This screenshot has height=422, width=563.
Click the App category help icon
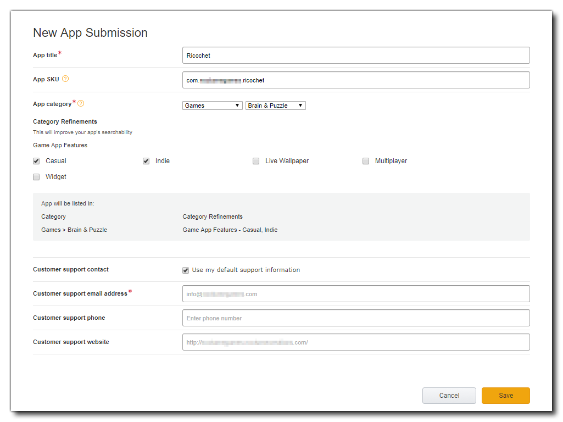(x=81, y=103)
